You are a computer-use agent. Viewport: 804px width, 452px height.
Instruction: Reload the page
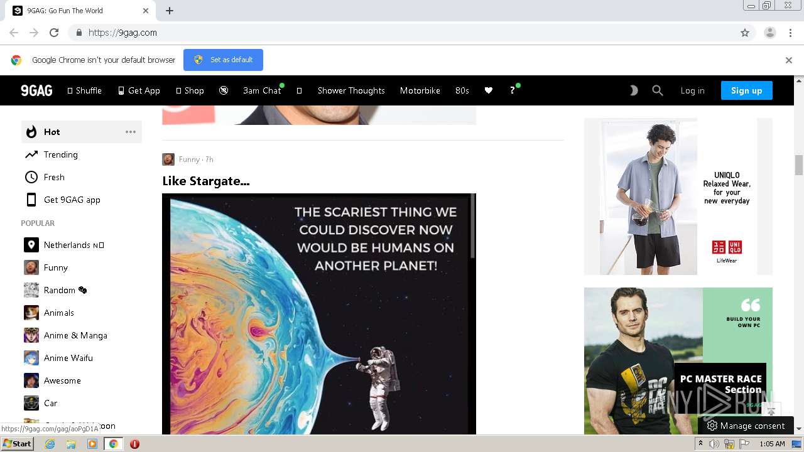pos(54,33)
